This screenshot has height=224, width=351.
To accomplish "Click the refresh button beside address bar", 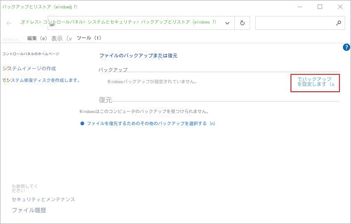I will [x=242, y=23].
